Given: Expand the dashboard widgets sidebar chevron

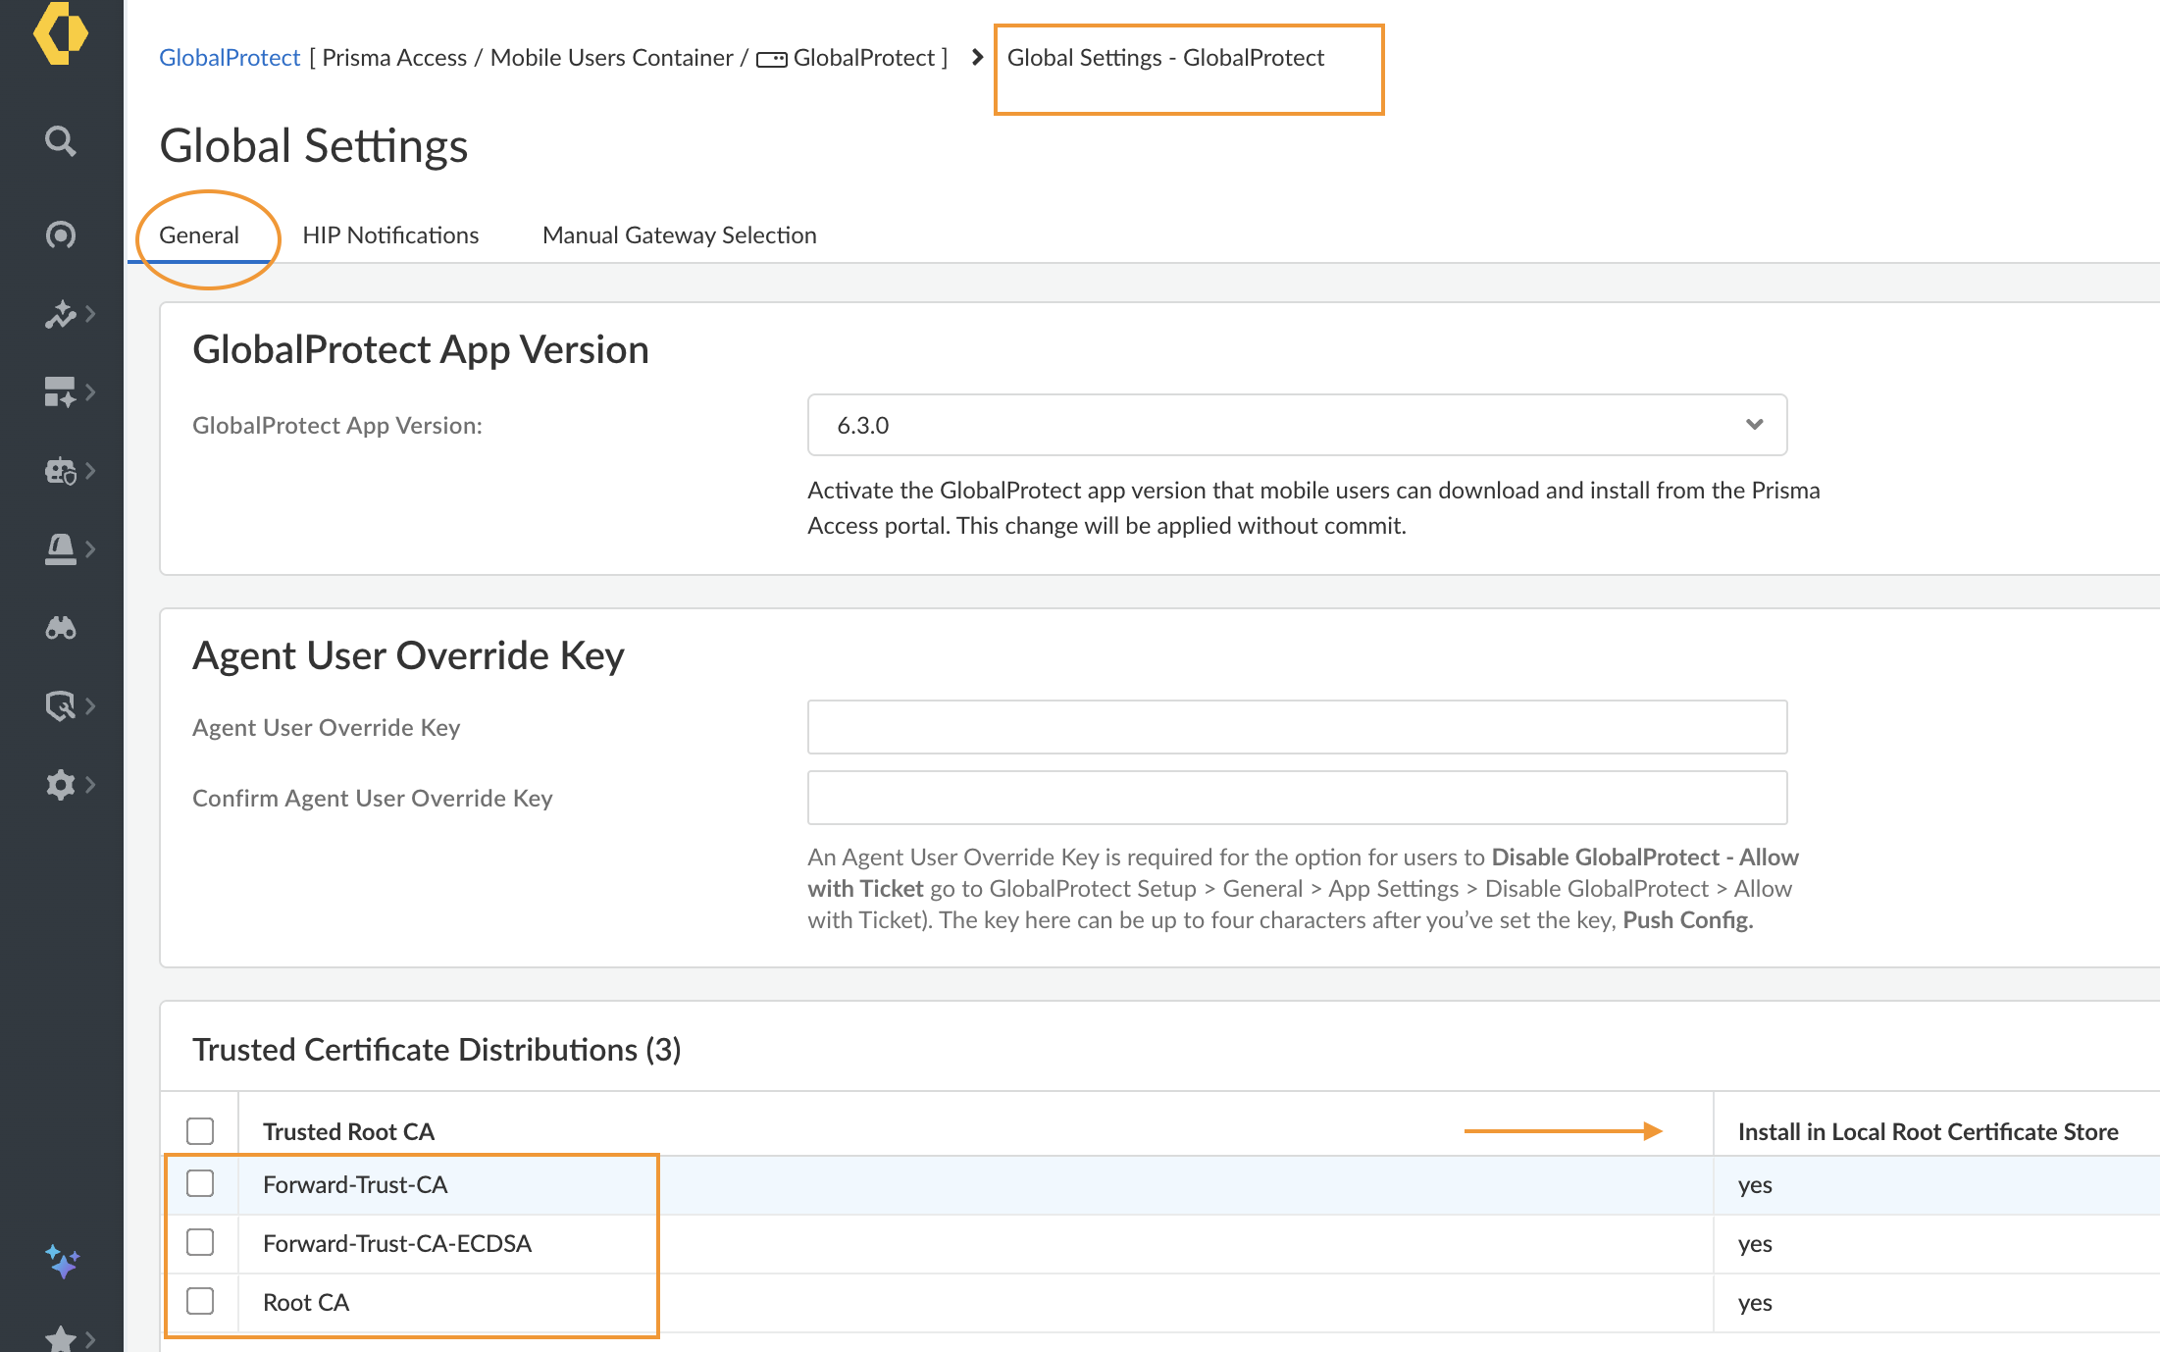Looking at the screenshot, I should pyautogui.click(x=90, y=392).
